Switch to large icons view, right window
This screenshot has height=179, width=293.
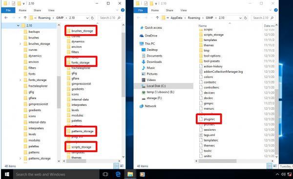[274, 166]
